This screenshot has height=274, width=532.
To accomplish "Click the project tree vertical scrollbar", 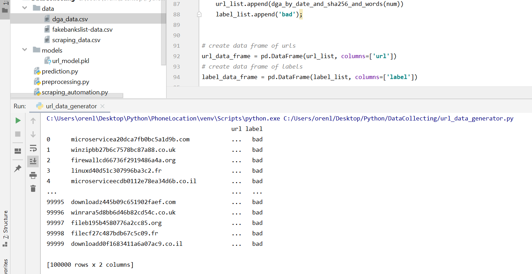I will 163,32.
